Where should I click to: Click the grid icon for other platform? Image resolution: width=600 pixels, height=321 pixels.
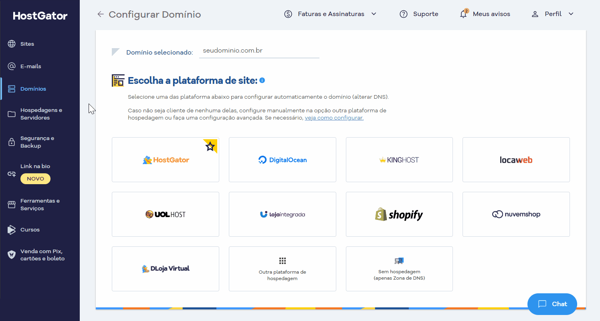283,260
